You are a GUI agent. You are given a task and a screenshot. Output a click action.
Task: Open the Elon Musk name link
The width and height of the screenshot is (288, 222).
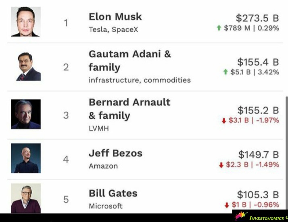point(115,17)
